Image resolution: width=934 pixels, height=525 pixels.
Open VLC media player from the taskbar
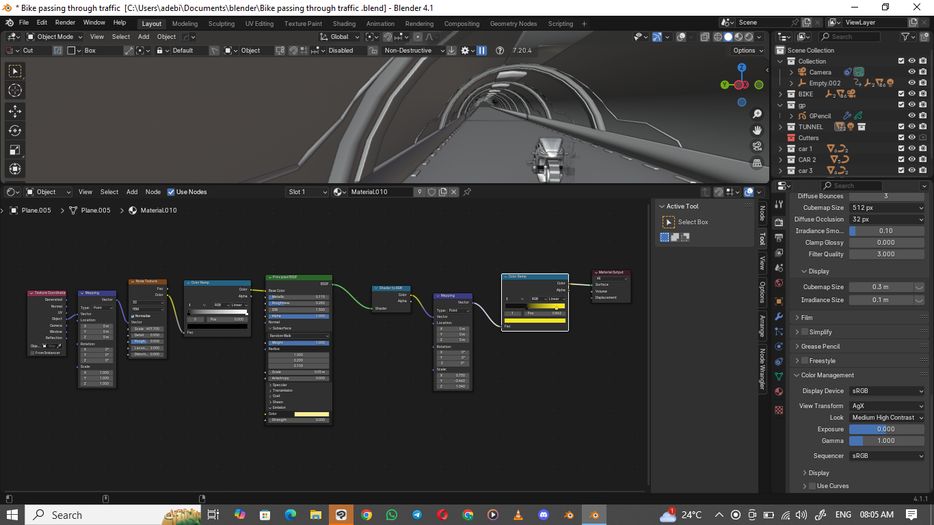tap(518, 515)
